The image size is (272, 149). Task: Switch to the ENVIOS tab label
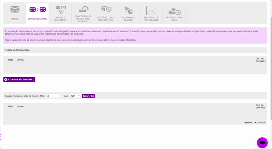15,19
